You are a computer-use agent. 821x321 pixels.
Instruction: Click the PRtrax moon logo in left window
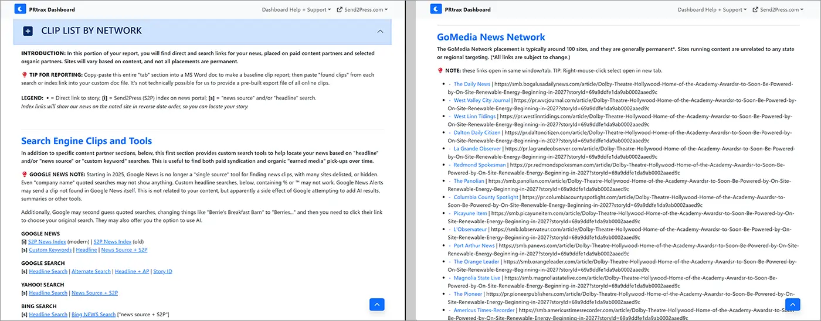20,9
